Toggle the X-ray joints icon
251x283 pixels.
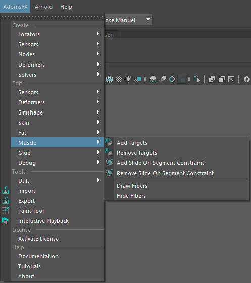click(231, 79)
